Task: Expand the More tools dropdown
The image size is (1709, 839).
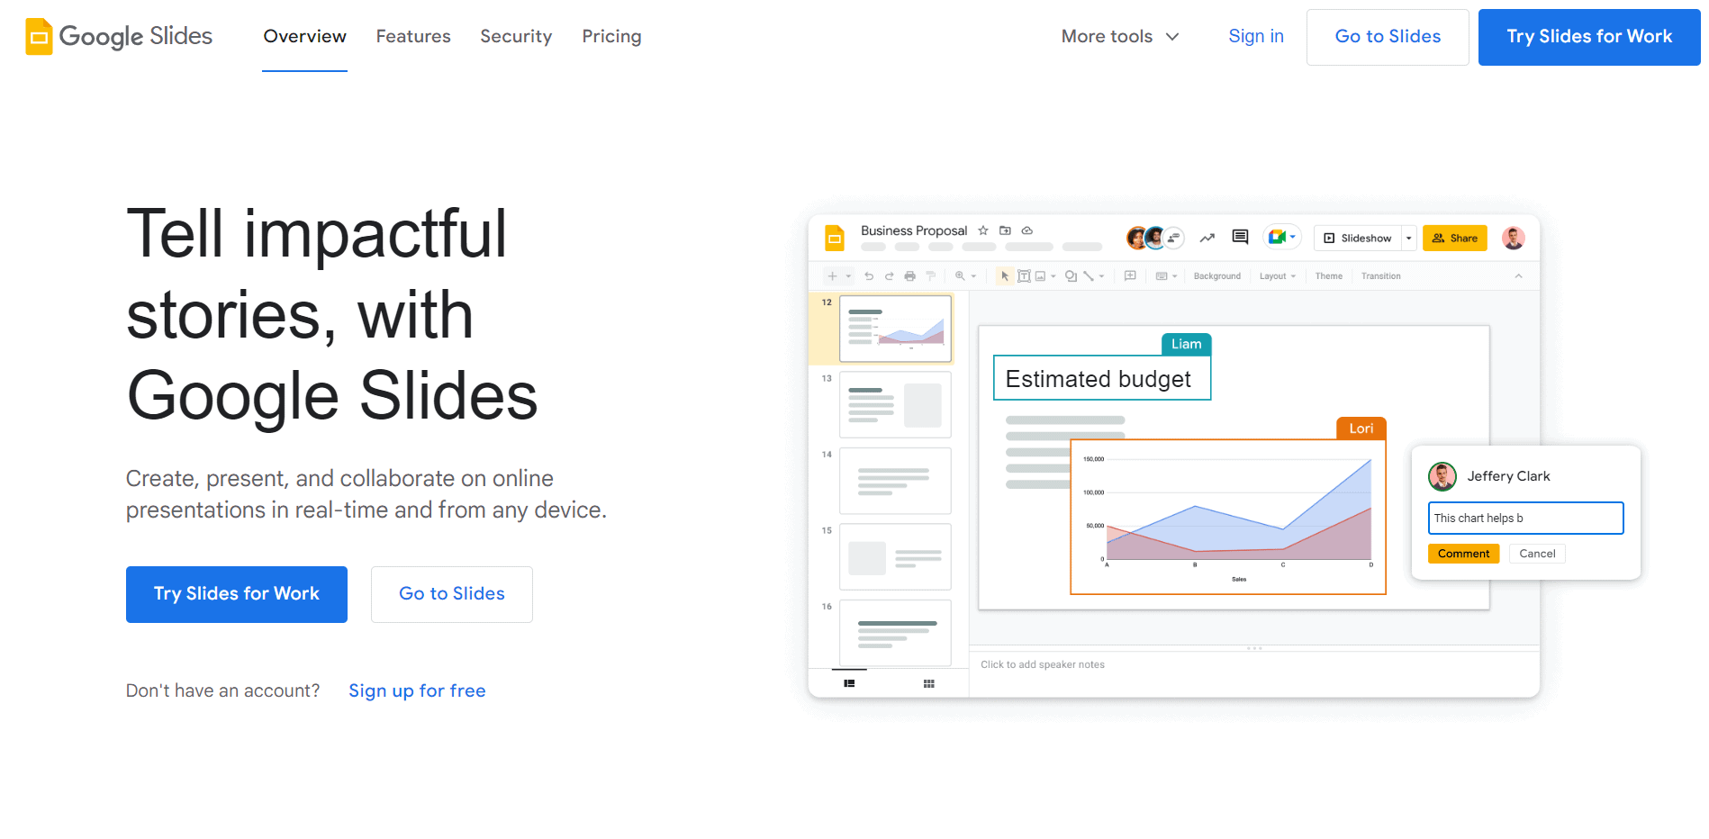Action: 1120,36
